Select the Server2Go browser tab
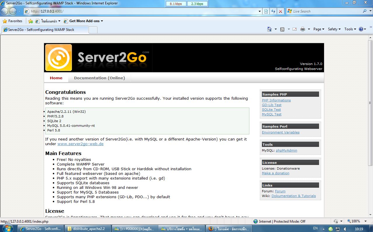This screenshot has width=373, height=232. point(45,29)
